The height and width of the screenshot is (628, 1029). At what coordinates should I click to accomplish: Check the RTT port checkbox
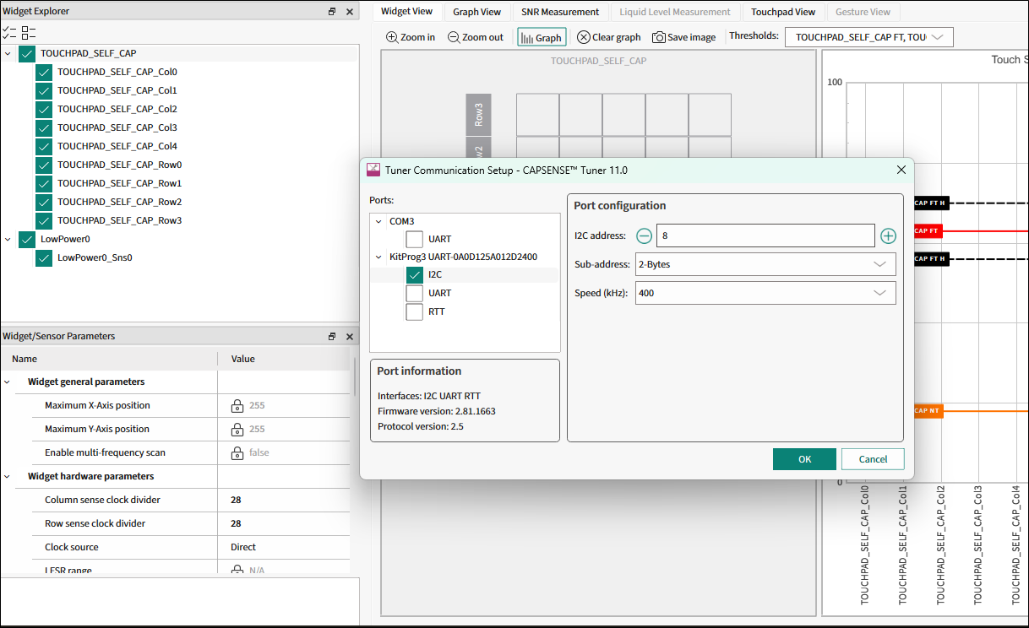coord(415,311)
